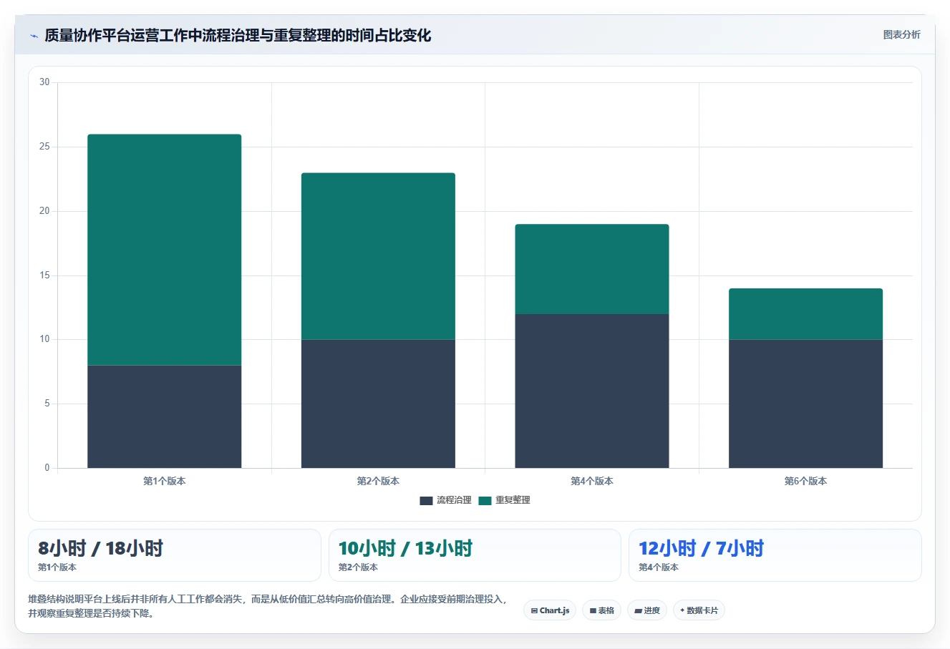The height and width of the screenshot is (649, 950).
Task: Click the 图表分析 label in header
Action: point(901,34)
